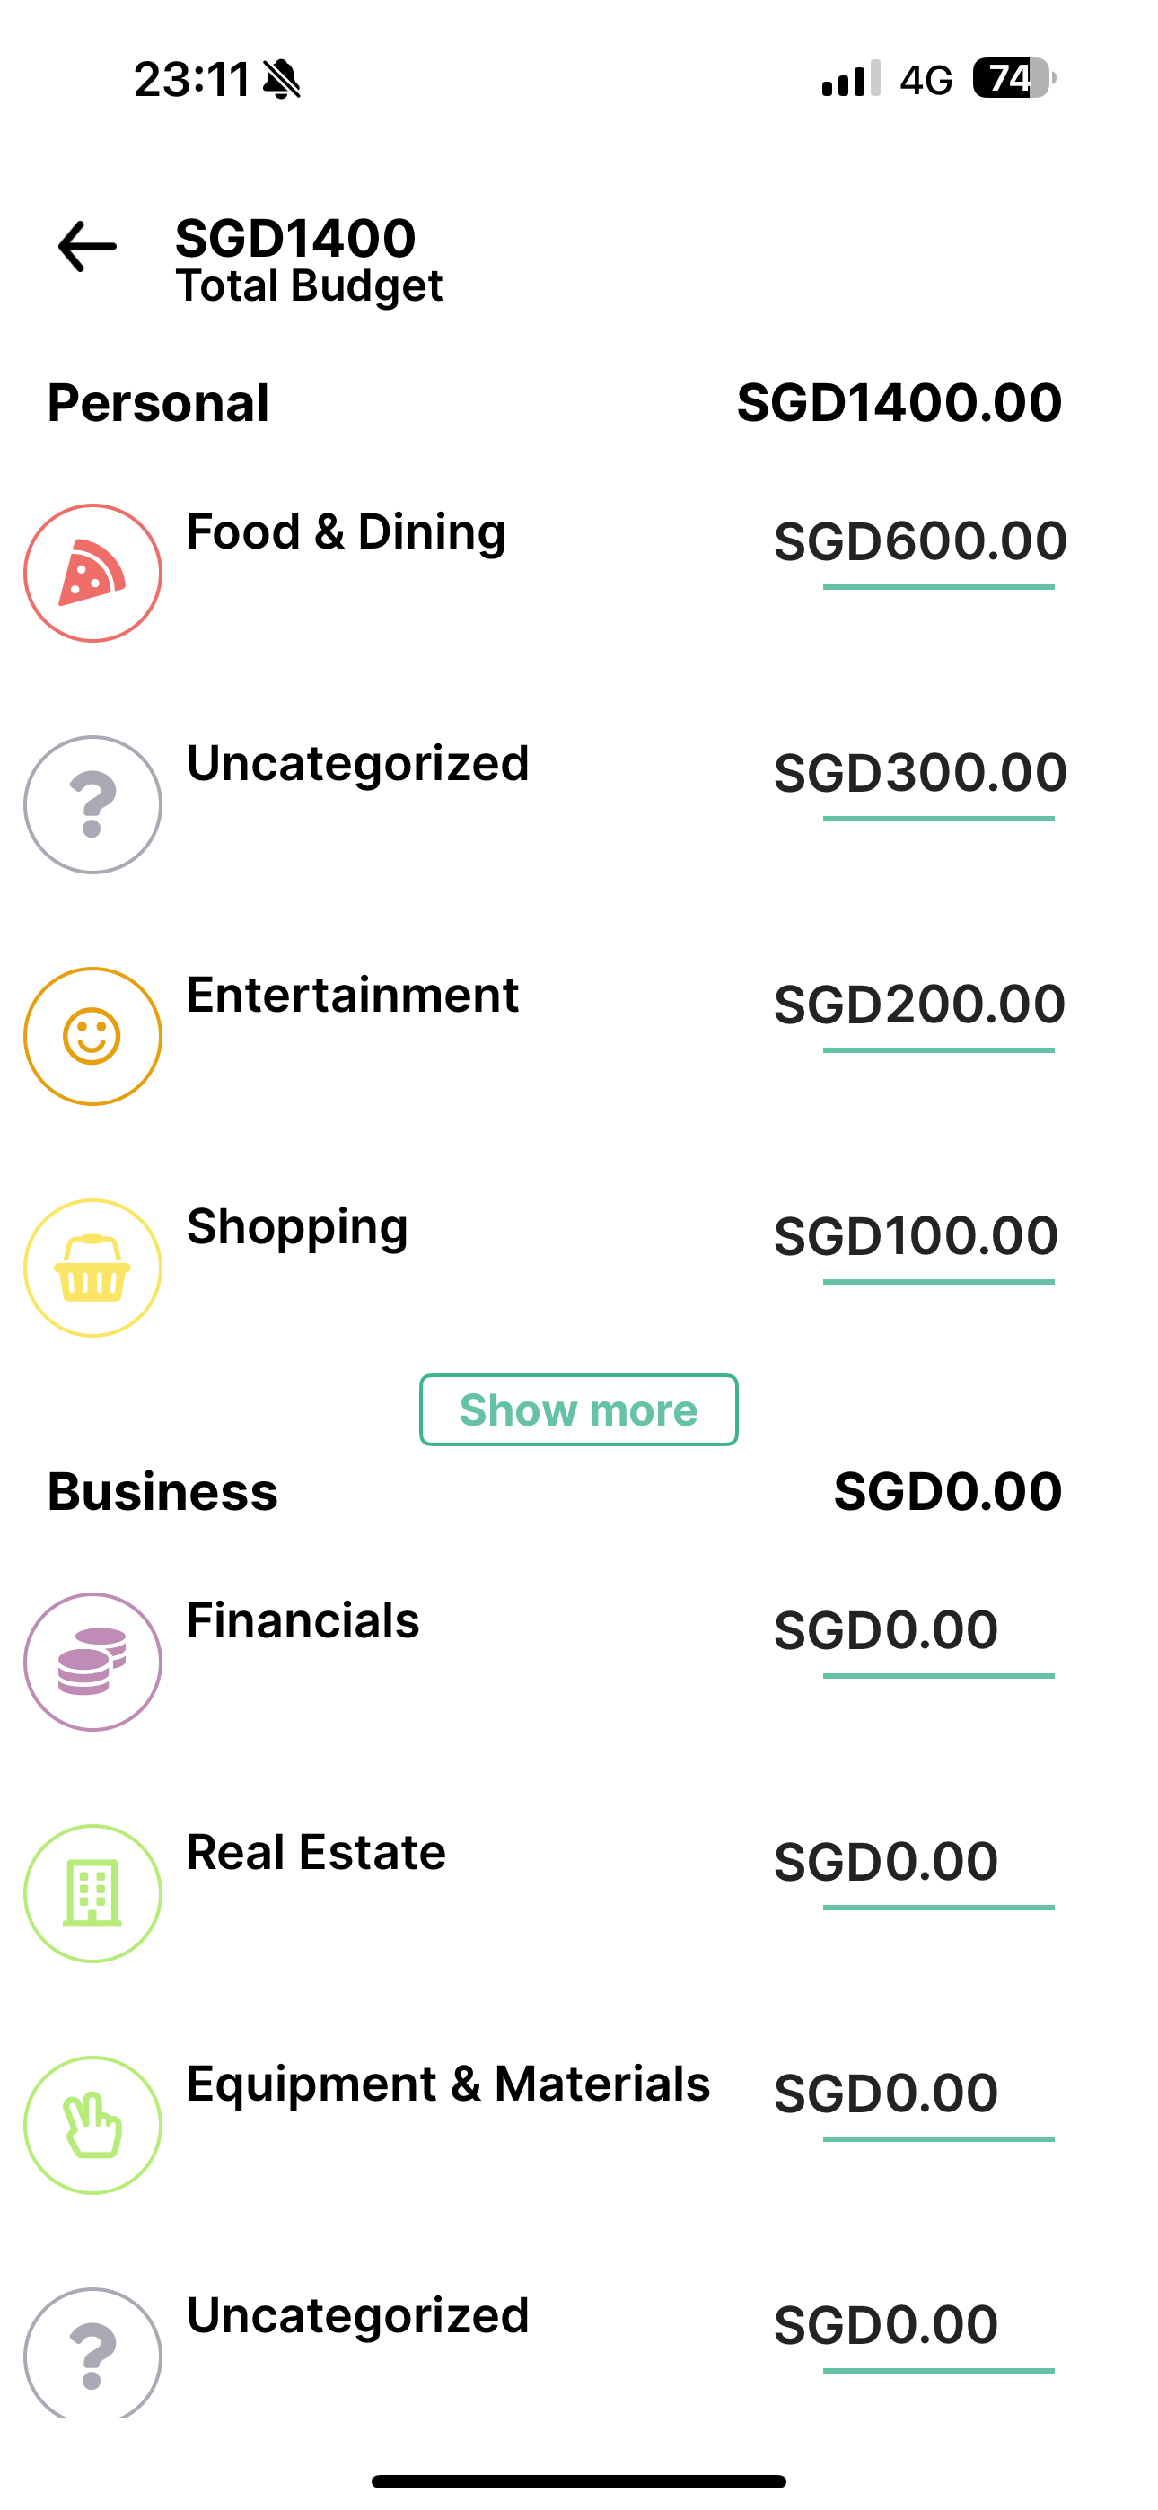This screenshot has width=1158, height=2510.
Task: Tap the Personal Uncategorized question mark icon
Action: [x=92, y=805]
